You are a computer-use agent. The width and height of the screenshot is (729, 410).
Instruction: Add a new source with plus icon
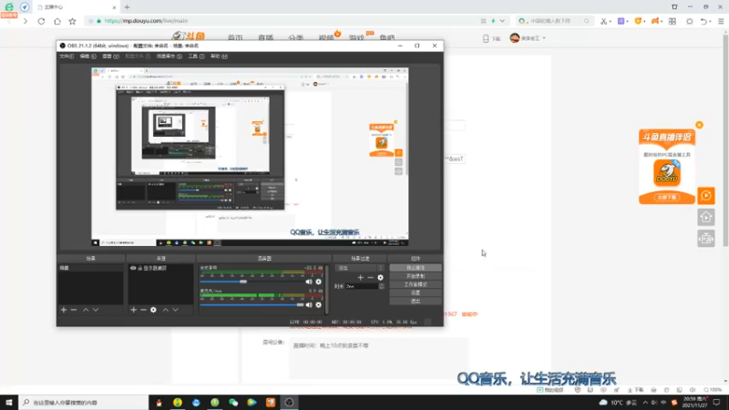point(133,310)
